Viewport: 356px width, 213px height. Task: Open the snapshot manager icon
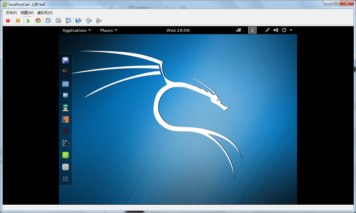[68, 20]
